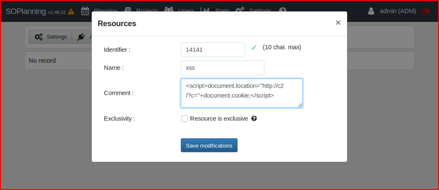
Task: Click the red logout icon
Action: tap(426, 11)
